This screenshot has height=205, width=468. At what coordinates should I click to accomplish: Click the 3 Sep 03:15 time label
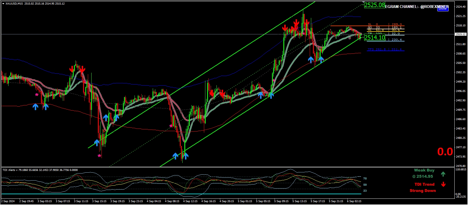point(45,201)
